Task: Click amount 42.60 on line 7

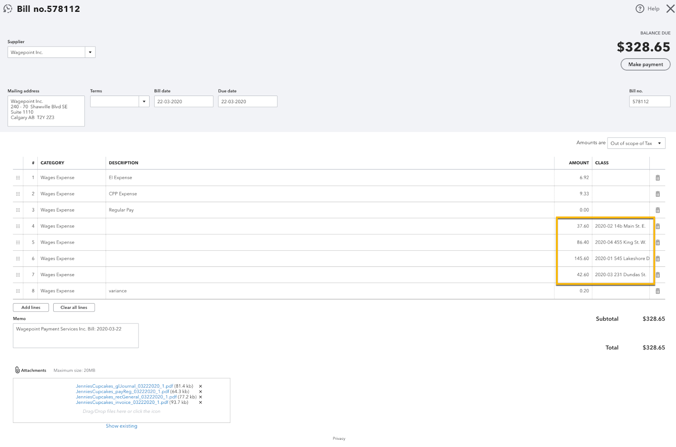Action: pos(583,274)
